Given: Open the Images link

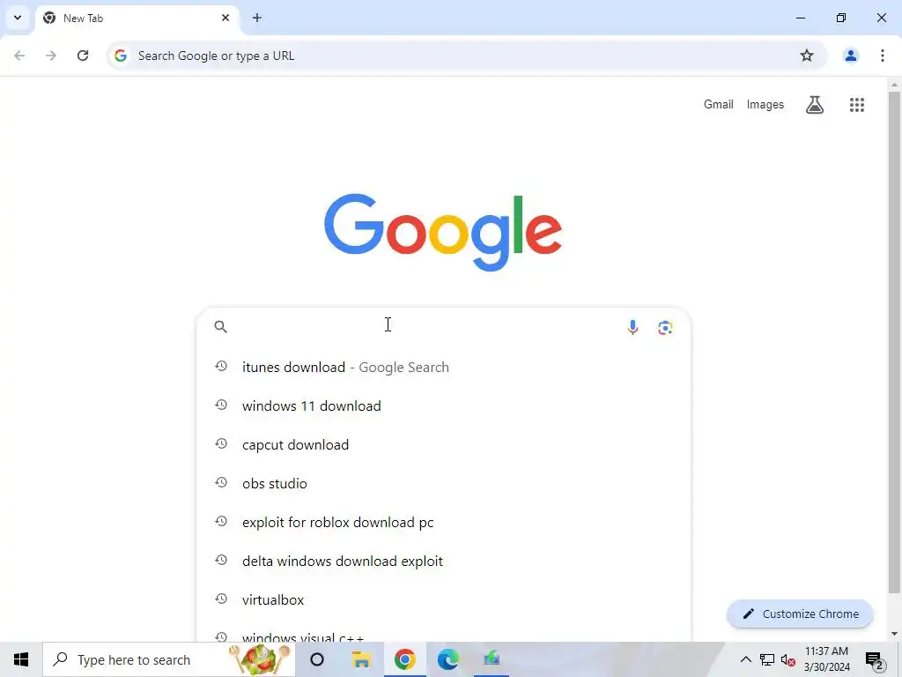Looking at the screenshot, I should [765, 104].
